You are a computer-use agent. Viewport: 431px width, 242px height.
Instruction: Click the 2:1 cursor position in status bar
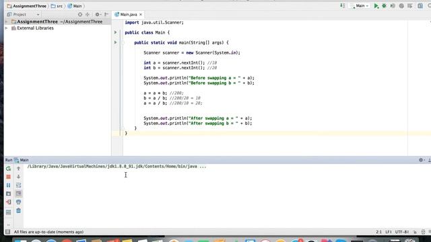click(x=378, y=232)
